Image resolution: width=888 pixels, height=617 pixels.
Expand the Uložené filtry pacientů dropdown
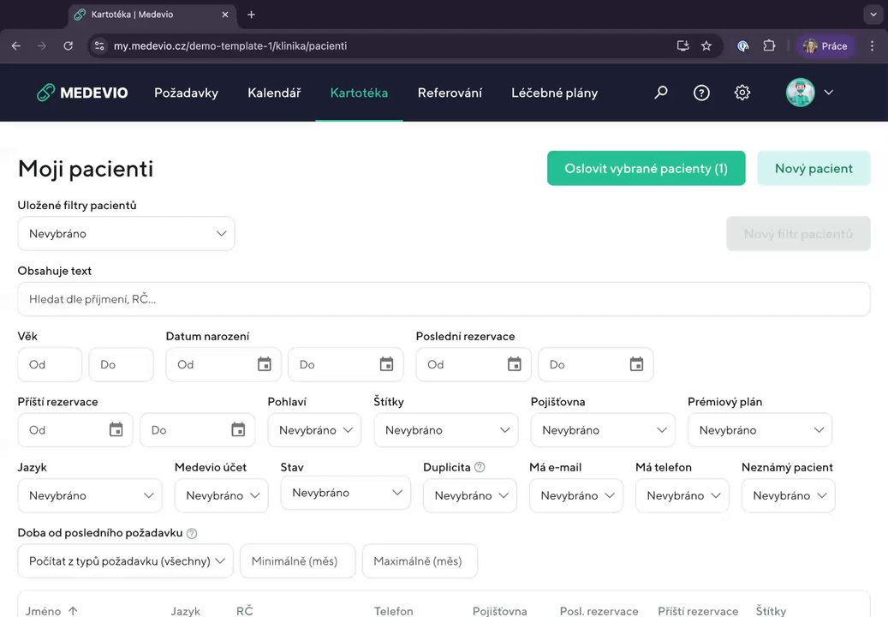(126, 234)
